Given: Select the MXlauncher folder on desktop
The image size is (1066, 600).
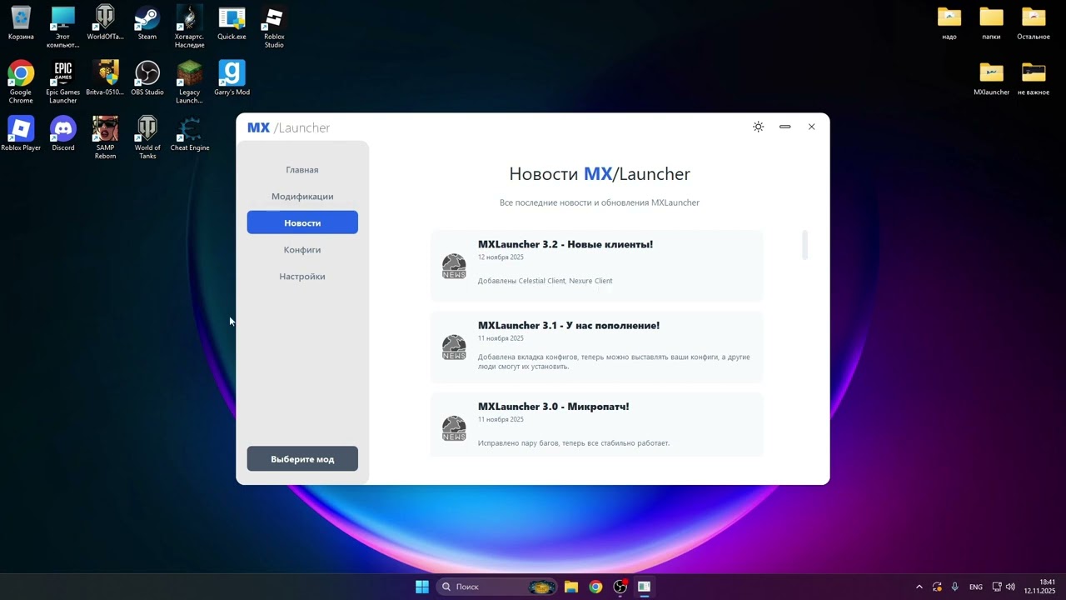Looking at the screenshot, I should 991,78.
